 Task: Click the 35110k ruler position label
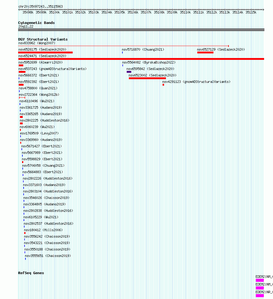[185, 12]
